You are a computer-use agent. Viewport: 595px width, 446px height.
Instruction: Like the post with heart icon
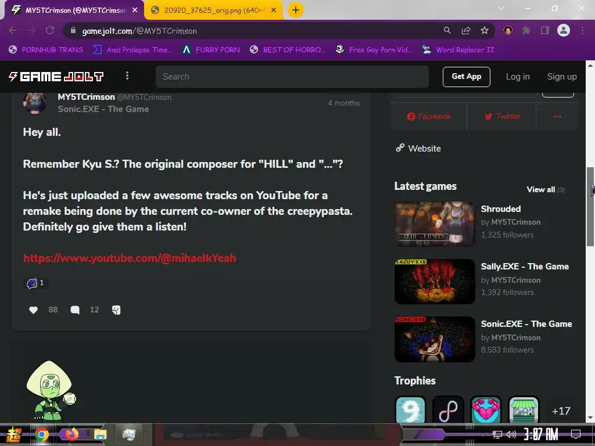pyautogui.click(x=33, y=310)
